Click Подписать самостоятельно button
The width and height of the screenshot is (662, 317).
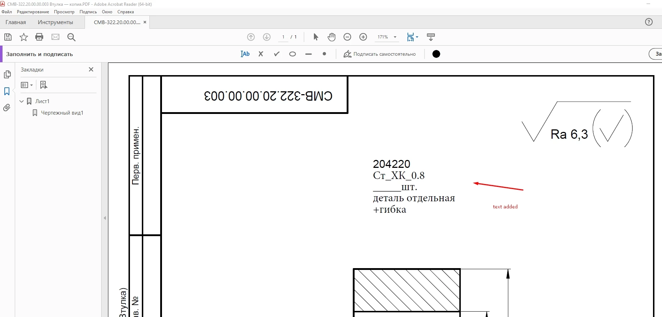pos(379,54)
